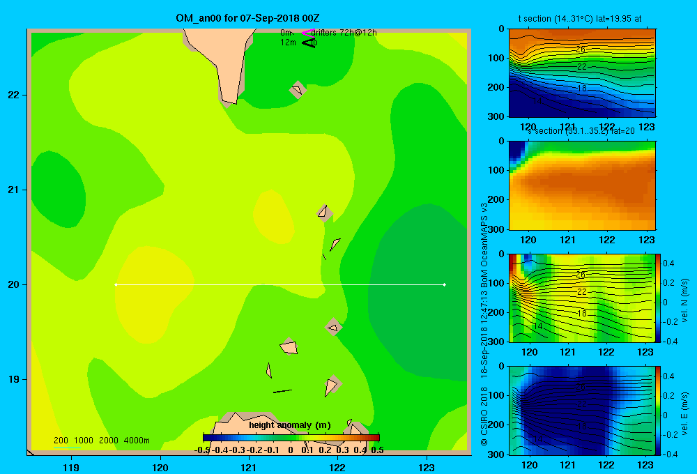Image resolution: width=697 pixels, height=474 pixels.
Task: Click longitude label '120' below the main map
Action: [160, 467]
